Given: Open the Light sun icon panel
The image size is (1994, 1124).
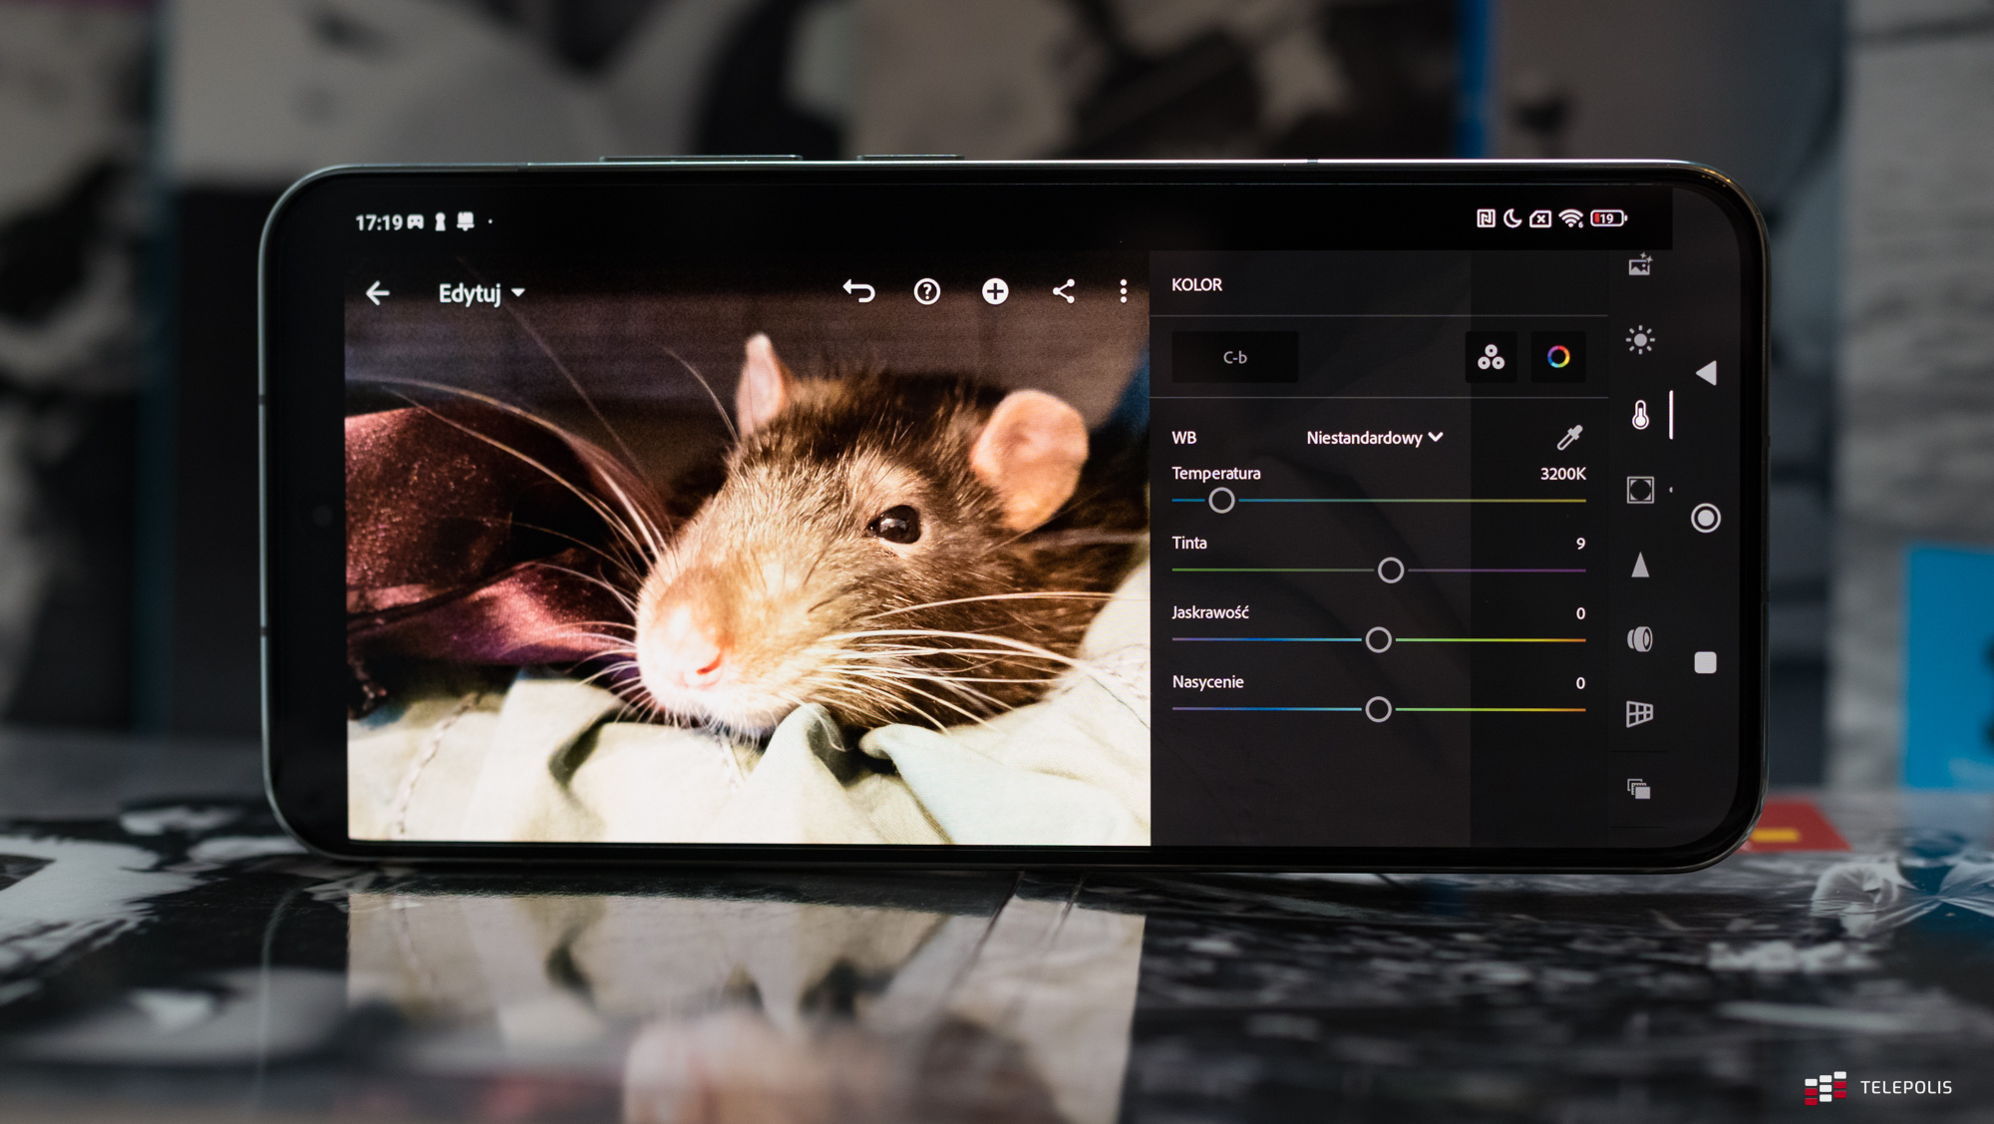Looking at the screenshot, I should pos(1639,340).
